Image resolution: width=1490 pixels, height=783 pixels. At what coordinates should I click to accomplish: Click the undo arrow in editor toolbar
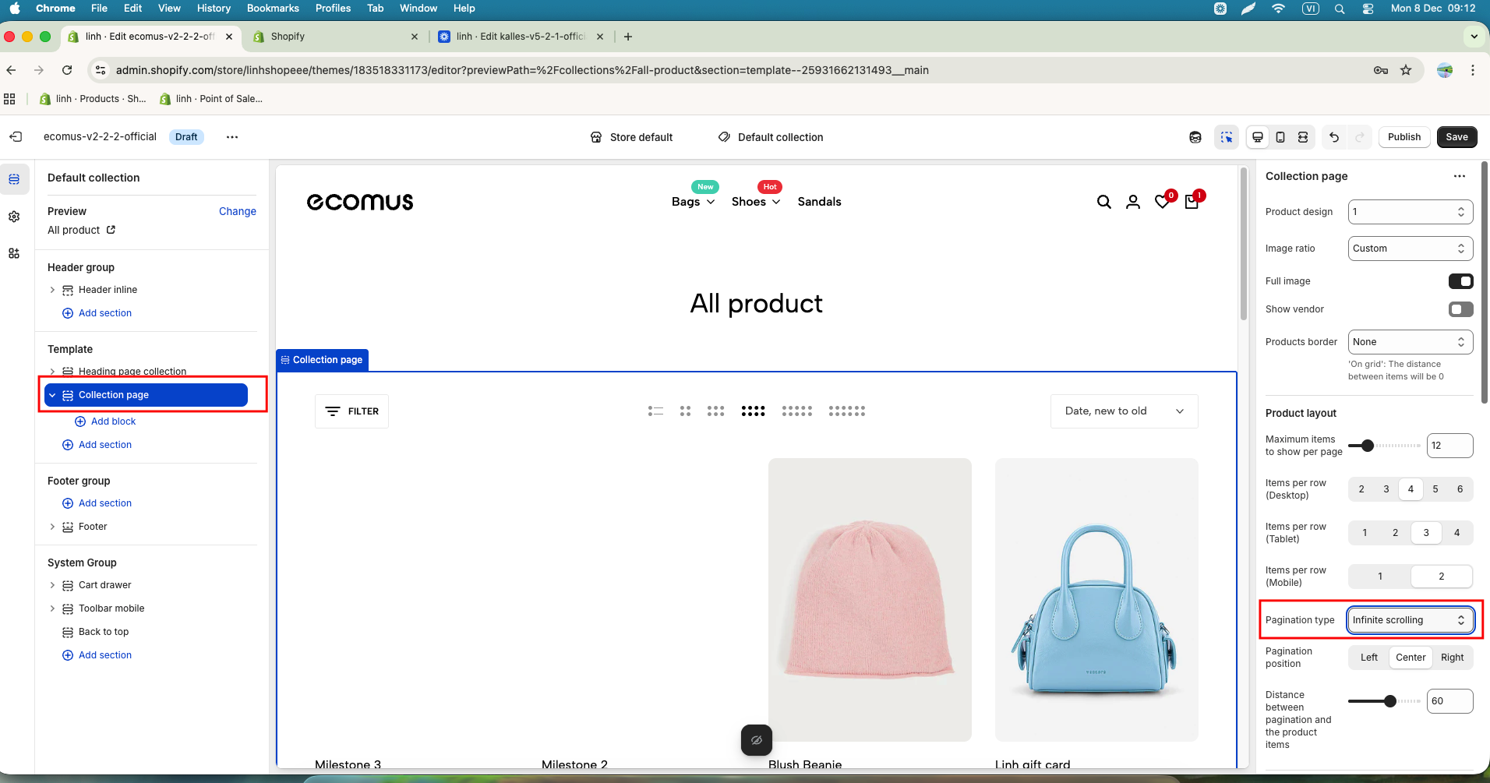[x=1334, y=137]
